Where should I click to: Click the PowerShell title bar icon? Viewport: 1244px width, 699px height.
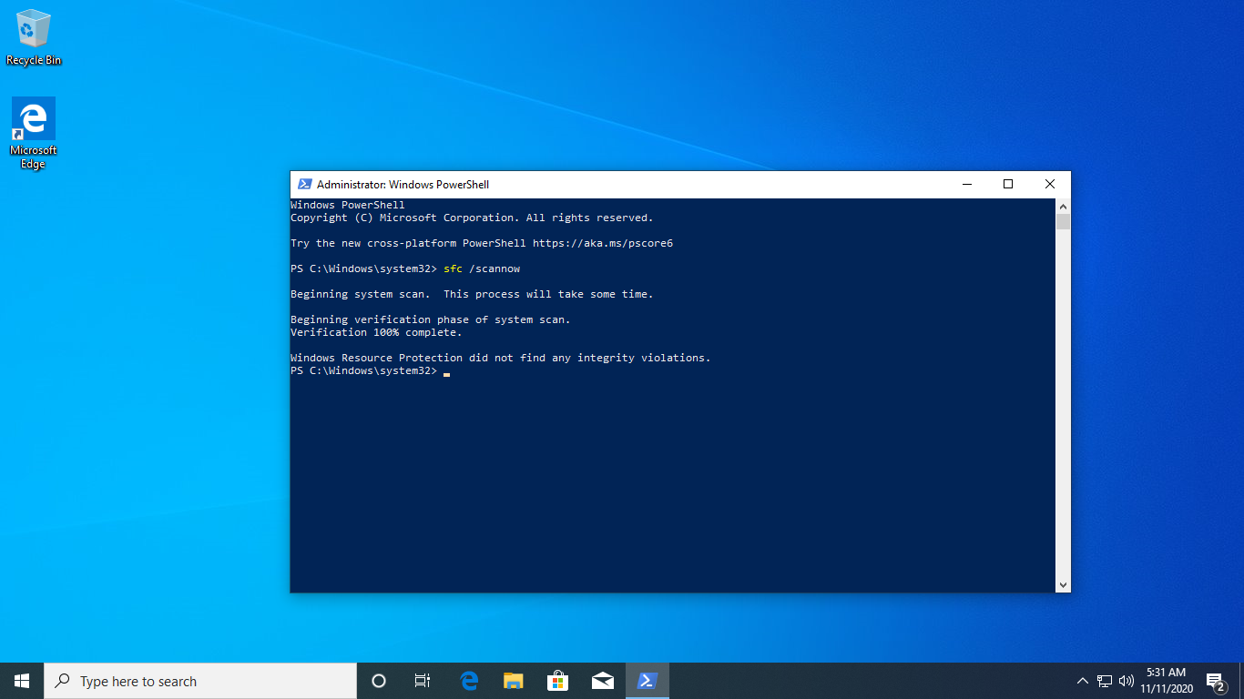305,184
